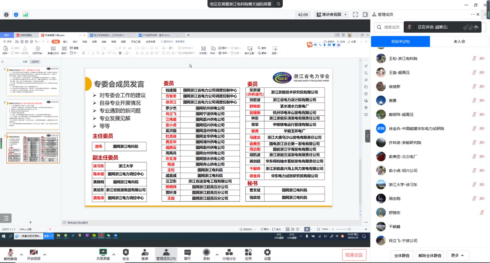Viewport: 490px width, 263px height.
Task: Click the taskbar search magnifier in shared screen
Action: click(x=10, y=236)
